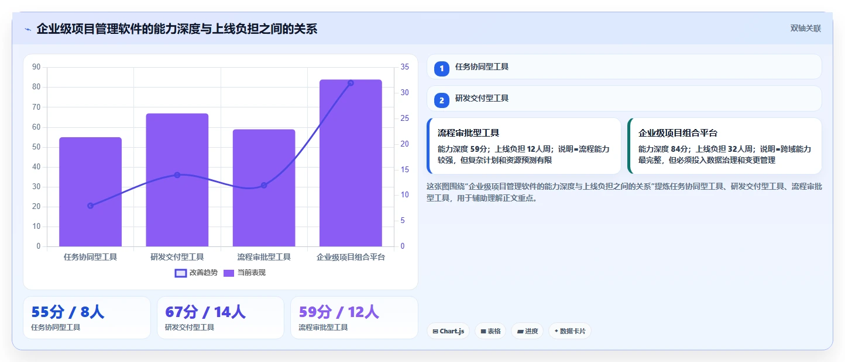Click the 表格 tag
845x362 pixels.
[x=490, y=331]
